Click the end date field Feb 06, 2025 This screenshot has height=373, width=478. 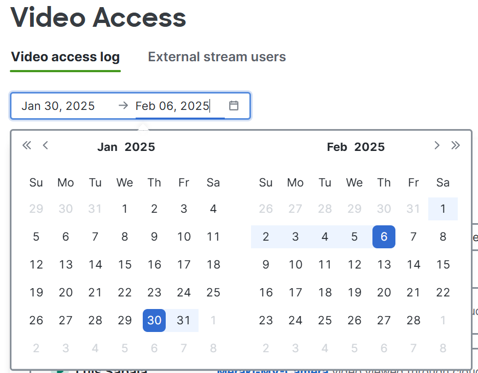point(172,106)
